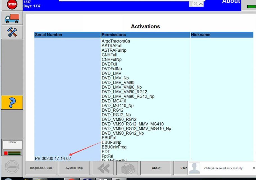Collapse the top floating toolbar chevron

201,4
